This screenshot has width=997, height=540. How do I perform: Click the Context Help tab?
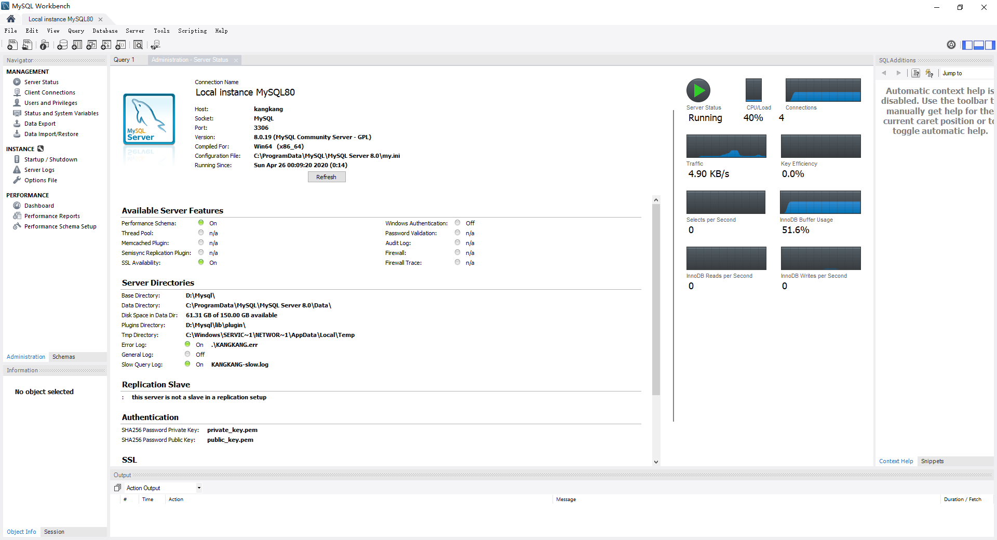point(896,461)
